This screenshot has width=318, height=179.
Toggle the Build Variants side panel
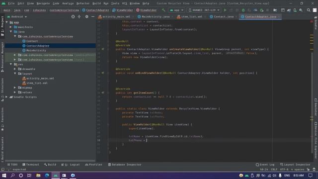click(2, 149)
